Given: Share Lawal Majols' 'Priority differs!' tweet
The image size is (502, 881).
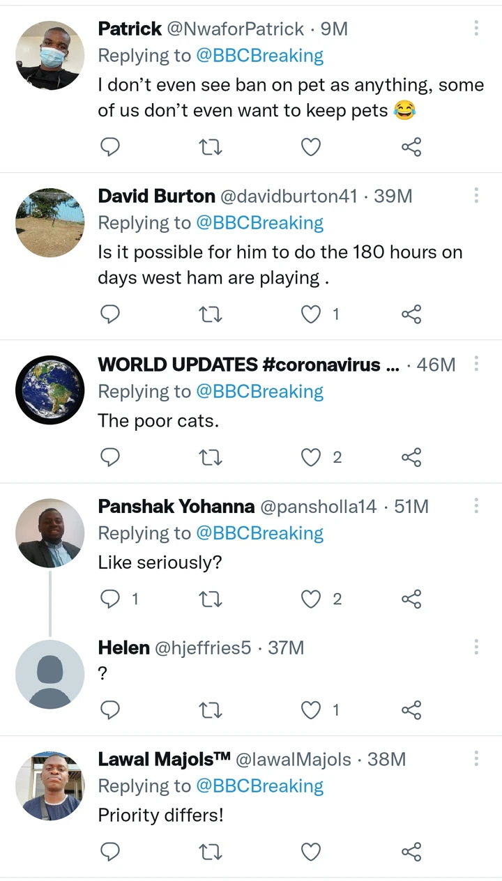Looking at the screenshot, I should (411, 851).
